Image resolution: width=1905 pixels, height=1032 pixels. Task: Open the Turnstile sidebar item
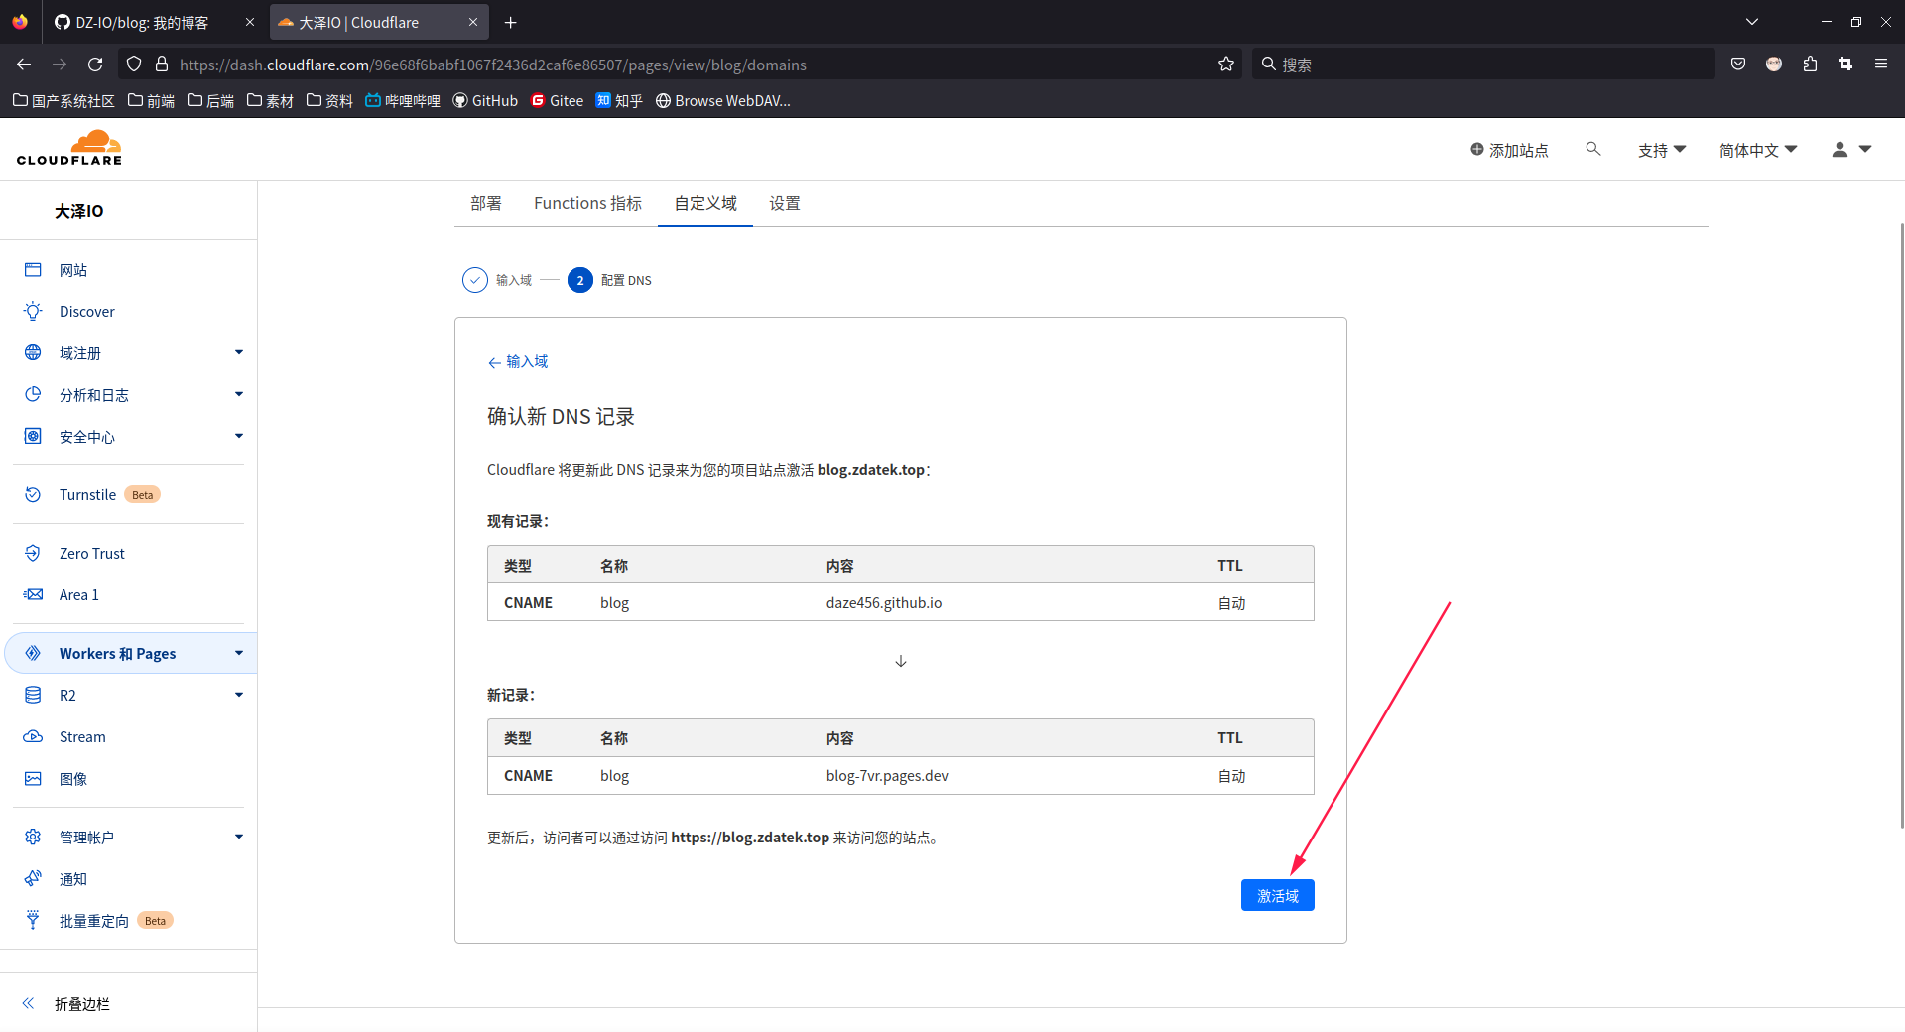coord(87,495)
